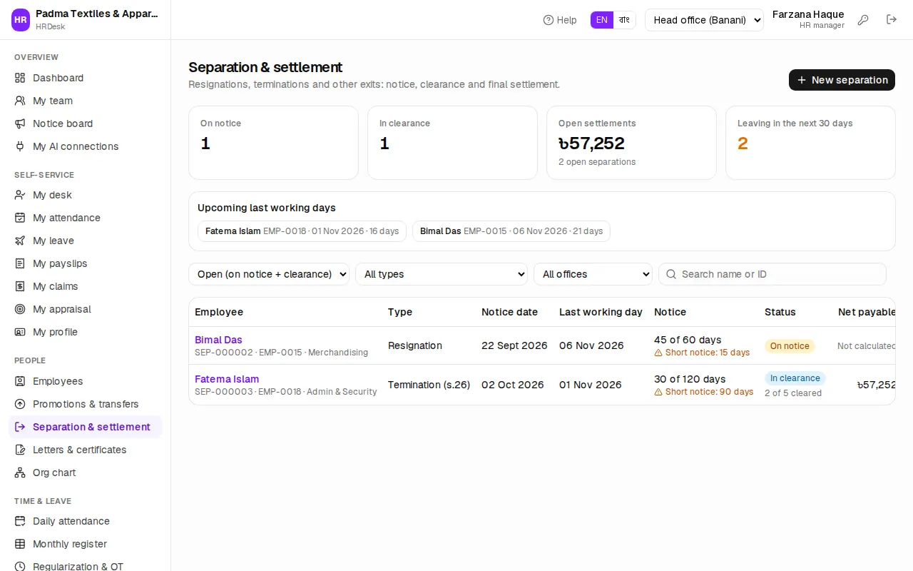Open Bimal Das separation record
Image resolution: width=913 pixels, height=571 pixels.
[218, 340]
